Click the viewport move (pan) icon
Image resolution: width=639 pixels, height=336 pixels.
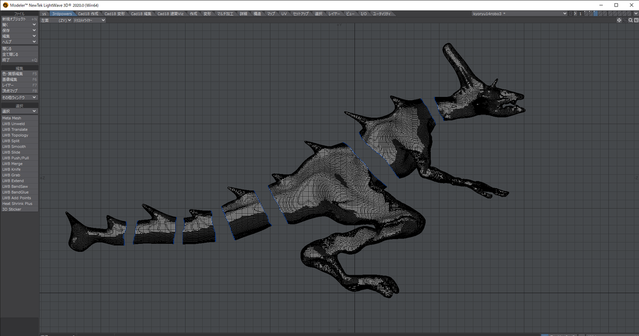[619, 20]
